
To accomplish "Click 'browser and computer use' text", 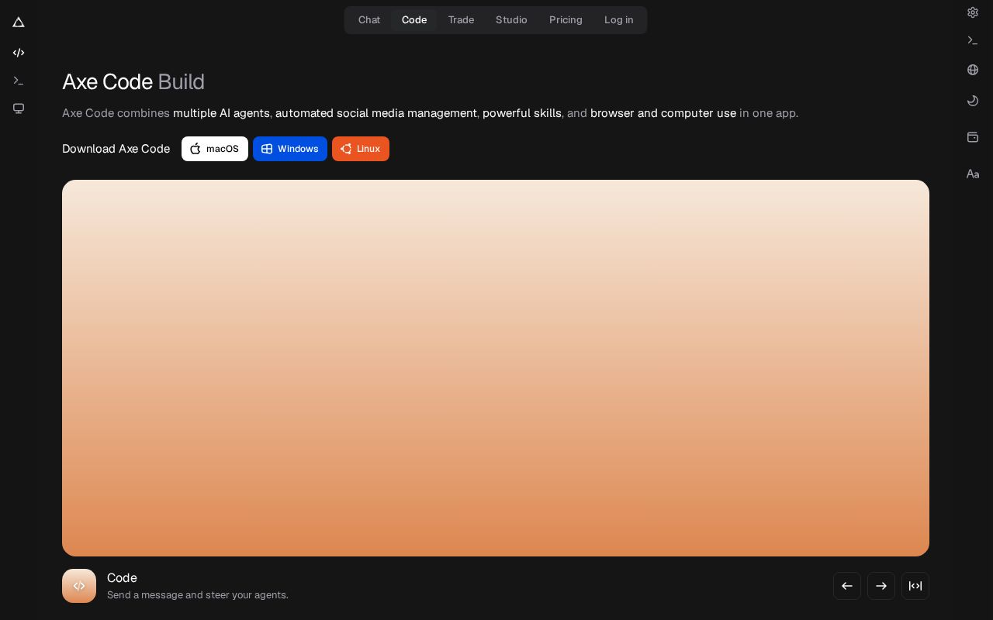I will 663,113.
